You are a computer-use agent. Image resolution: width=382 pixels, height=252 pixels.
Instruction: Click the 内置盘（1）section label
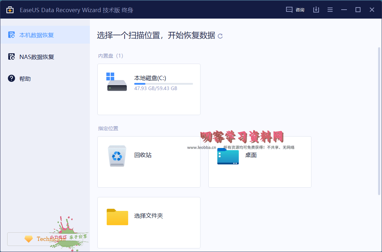pos(111,56)
